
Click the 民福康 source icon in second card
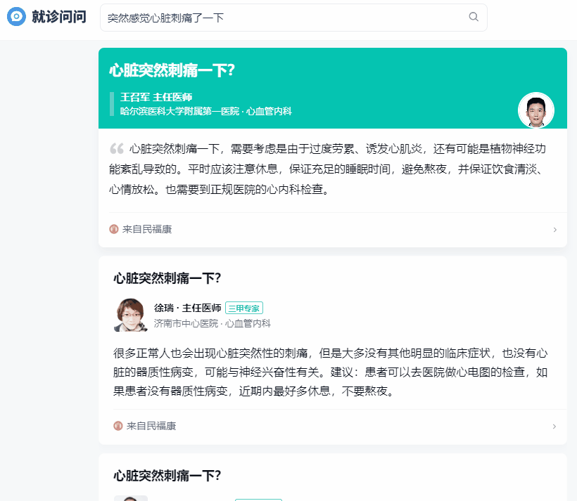point(118,426)
